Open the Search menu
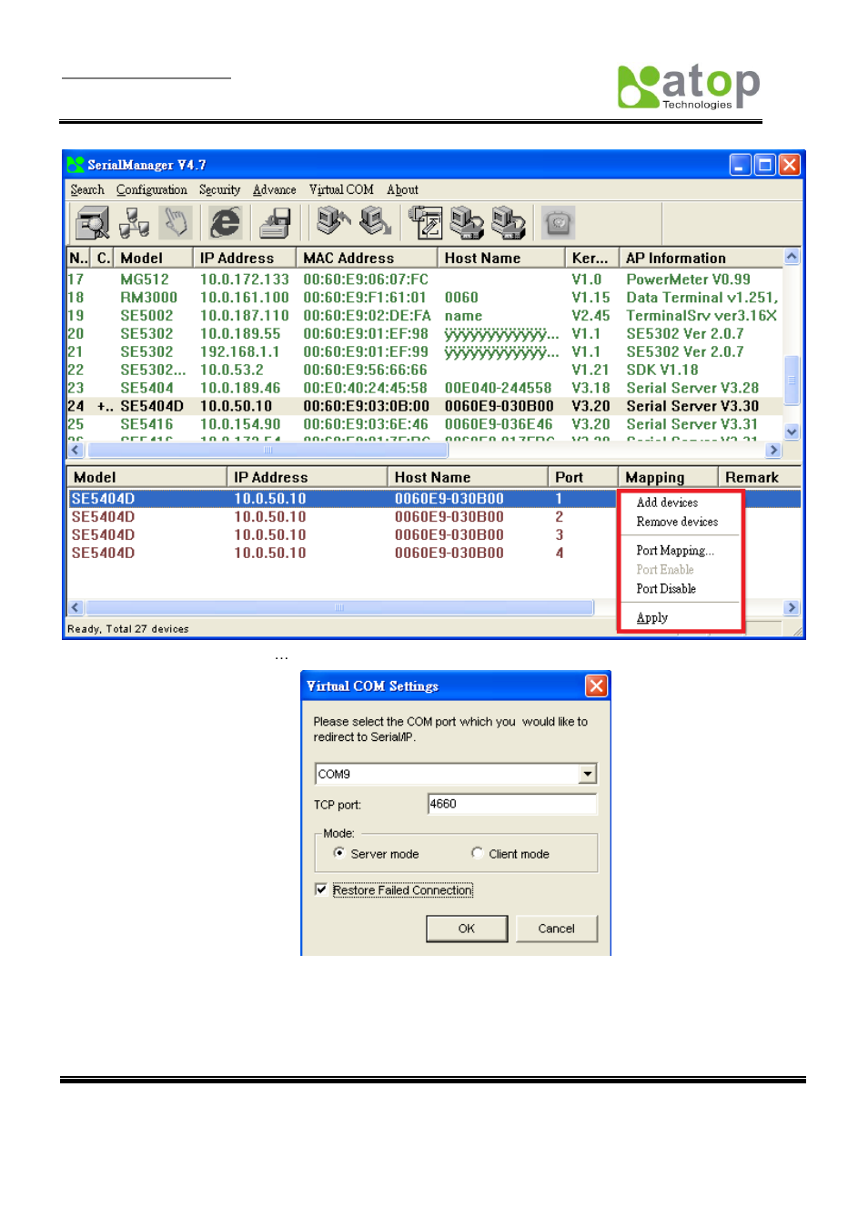This screenshot has height=1229, width=868. point(87,189)
